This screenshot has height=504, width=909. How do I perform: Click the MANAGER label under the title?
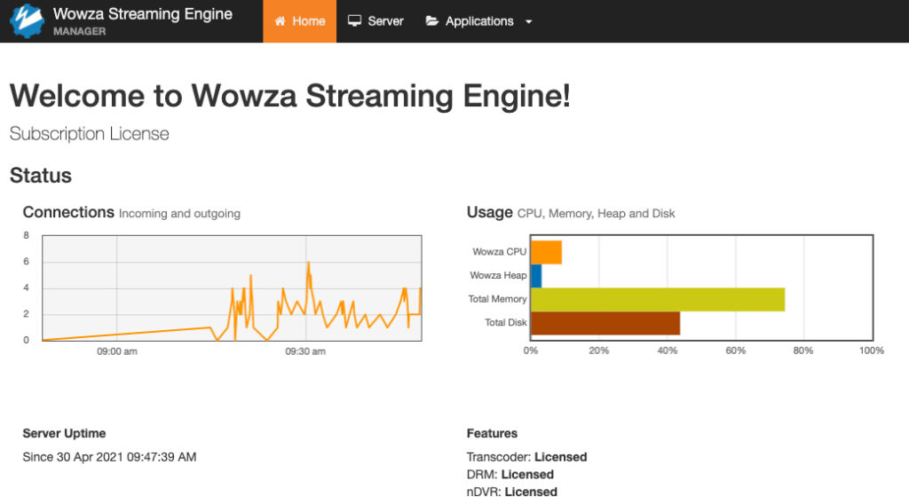click(79, 31)
